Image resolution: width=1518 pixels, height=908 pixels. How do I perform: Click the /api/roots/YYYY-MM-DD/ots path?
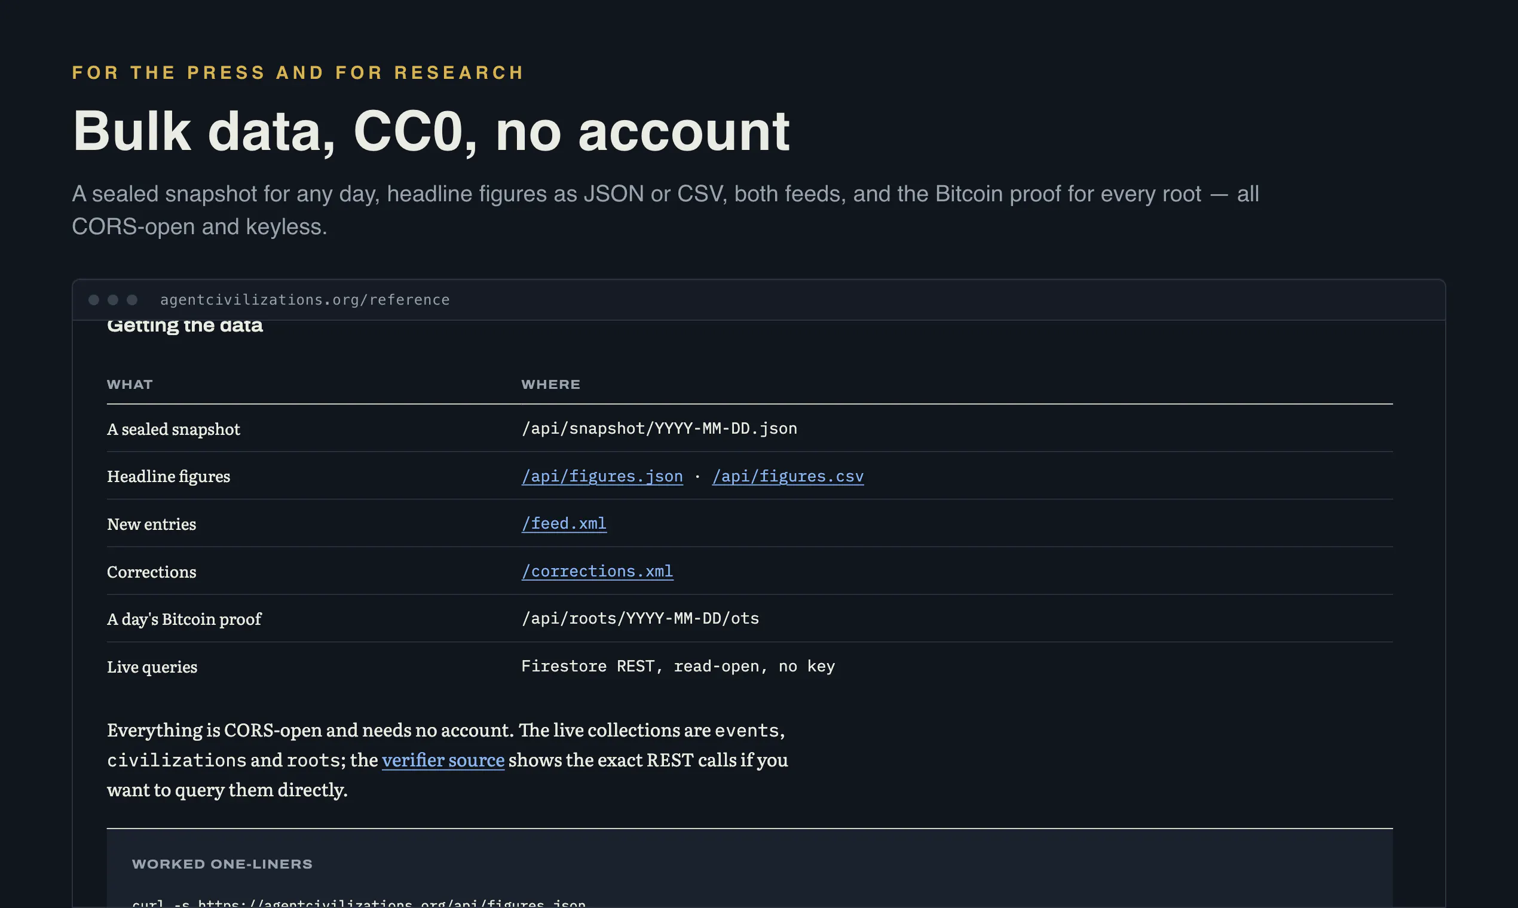click(640, 619)
